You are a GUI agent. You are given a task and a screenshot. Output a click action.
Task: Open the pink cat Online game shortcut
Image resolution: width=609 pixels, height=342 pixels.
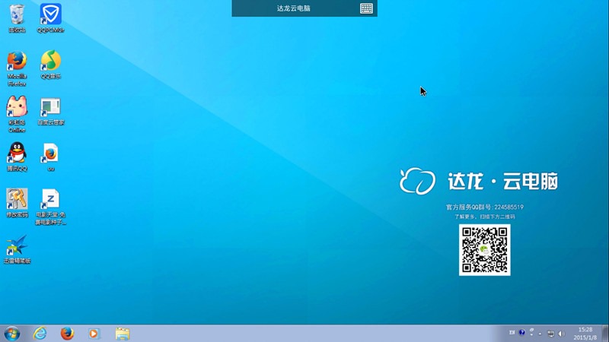click(17, 115)
